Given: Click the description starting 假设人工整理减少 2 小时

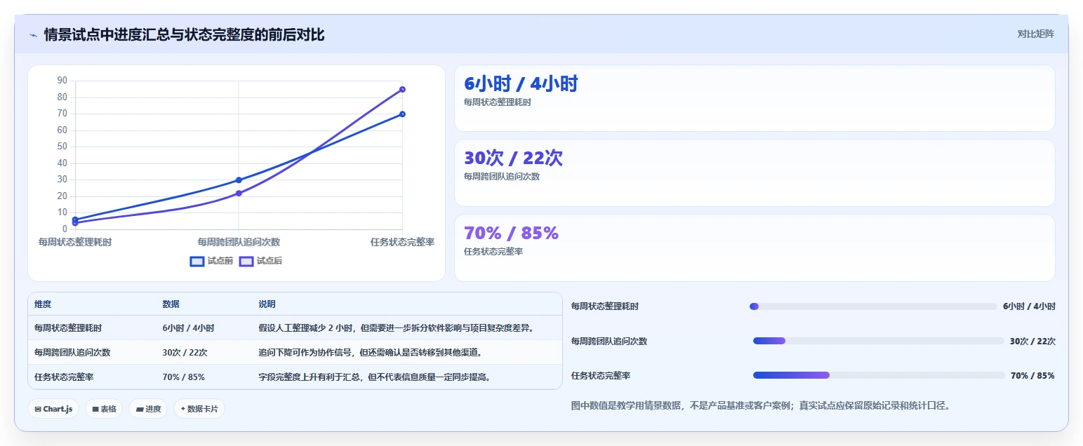Looking at the screenshot, I should 396,328.
